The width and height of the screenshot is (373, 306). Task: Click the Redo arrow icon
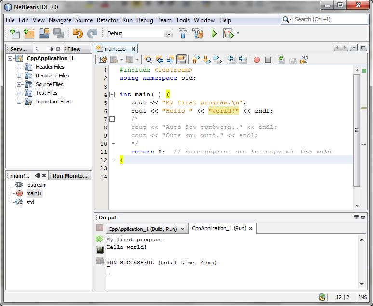pyautogui.click(x=93, y=34)
